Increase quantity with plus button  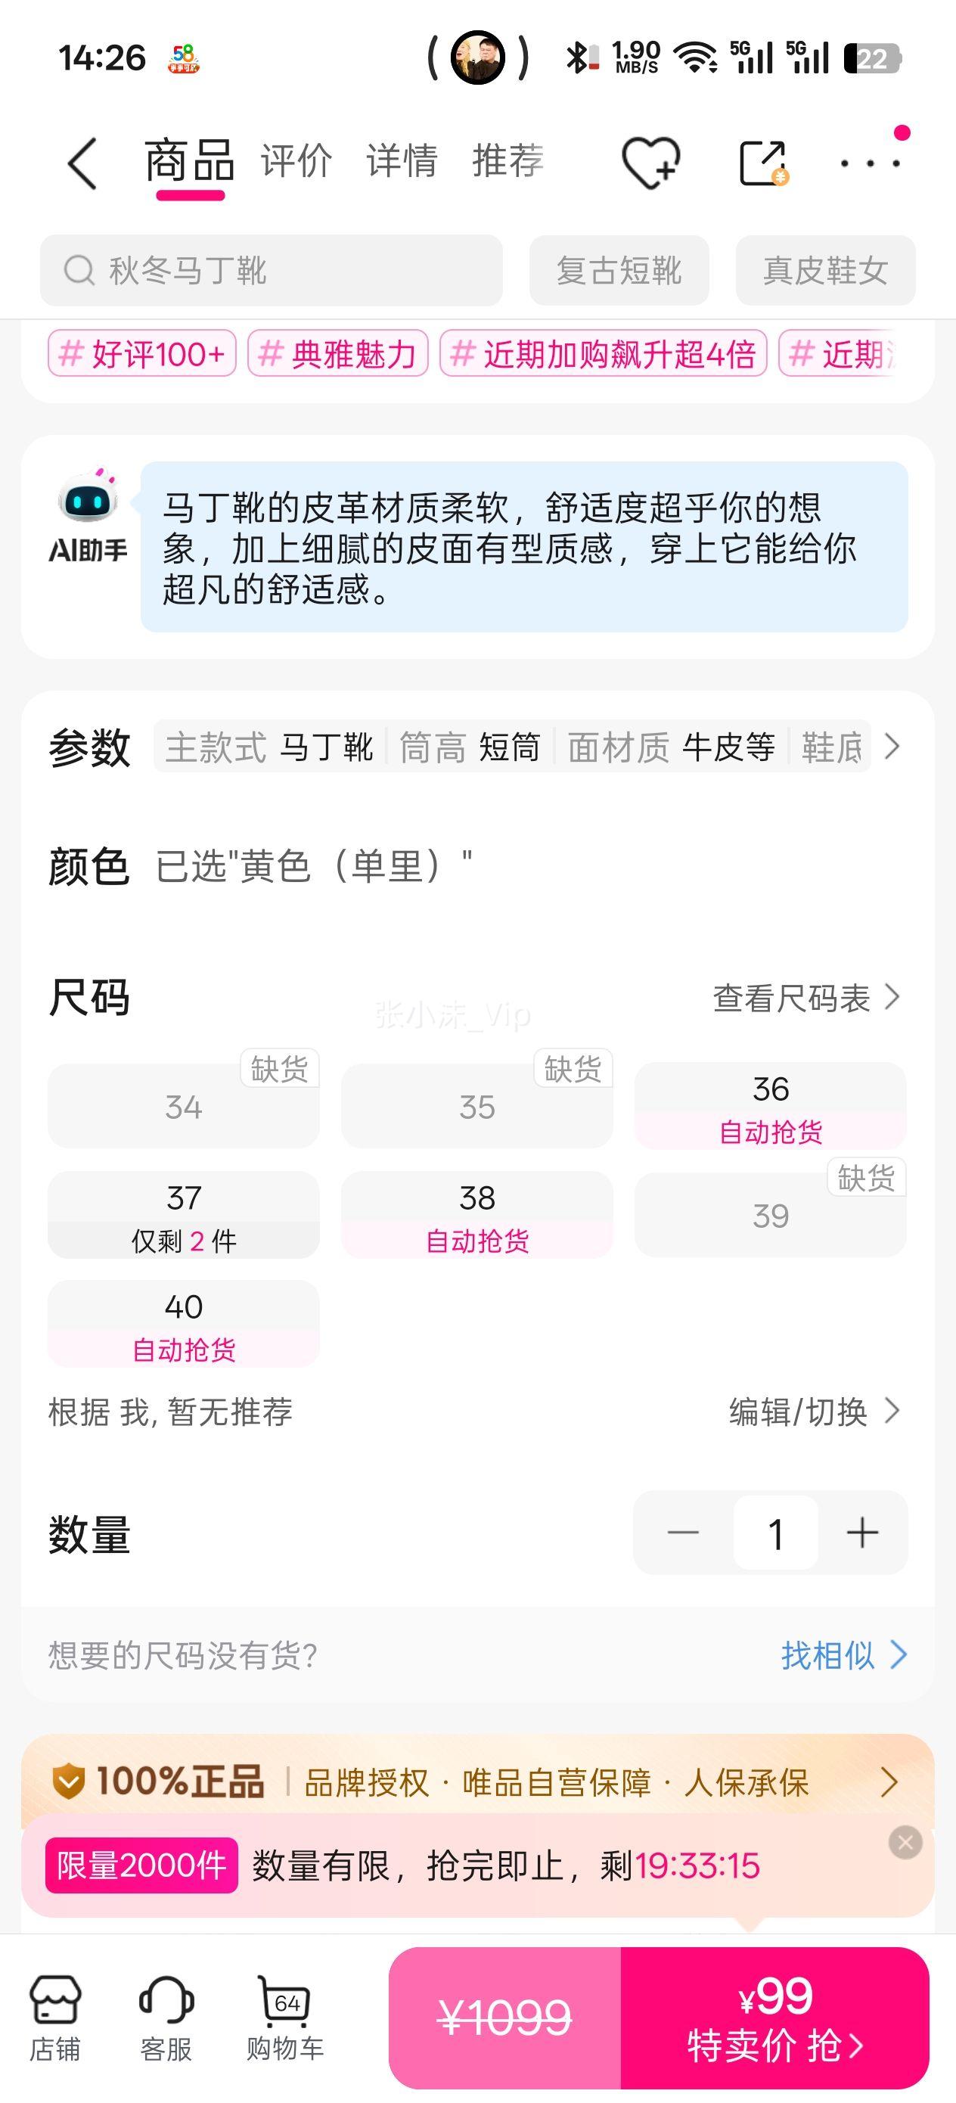coord(862,1533)
